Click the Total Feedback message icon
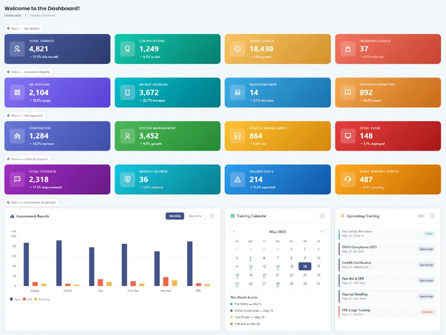 pos(17,179)
